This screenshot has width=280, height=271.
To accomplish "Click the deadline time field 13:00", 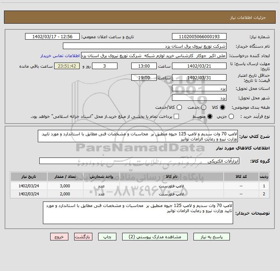I will pyautogui.click(x=144, y=66).
